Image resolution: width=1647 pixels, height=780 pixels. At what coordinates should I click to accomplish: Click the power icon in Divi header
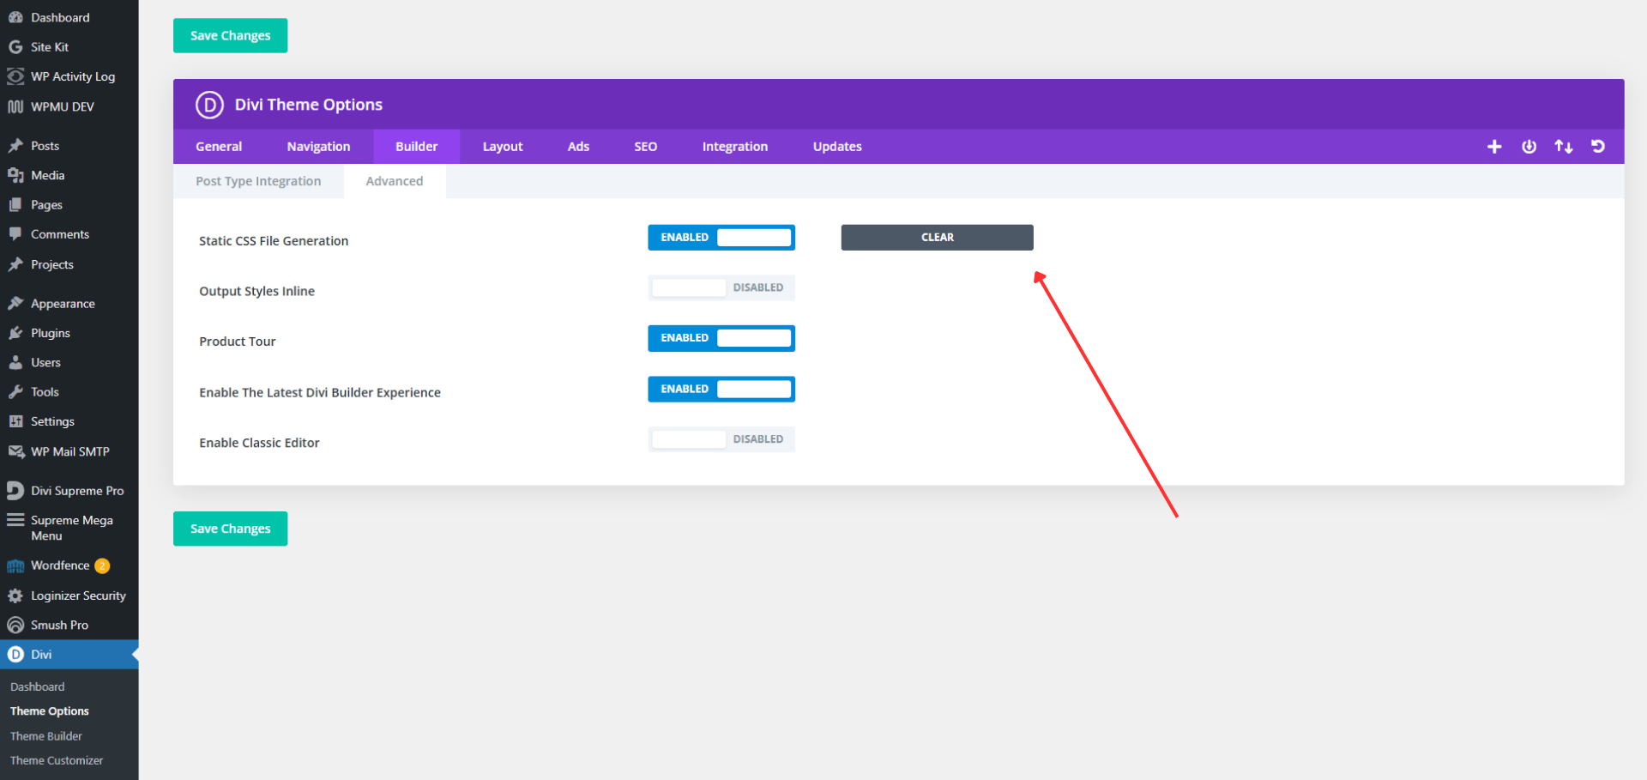1529,147
